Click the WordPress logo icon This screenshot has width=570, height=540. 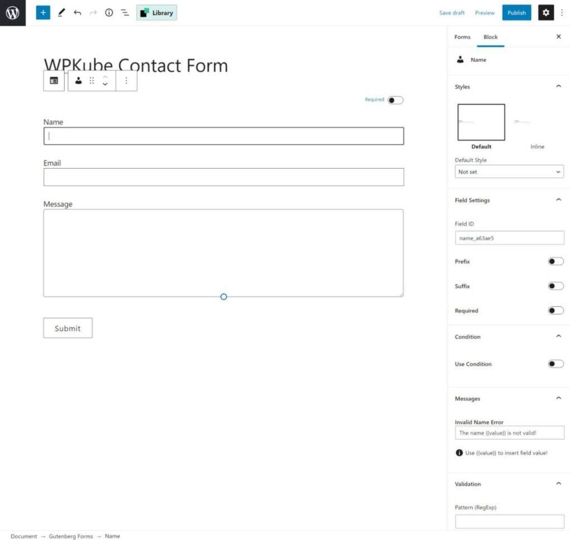12,13
